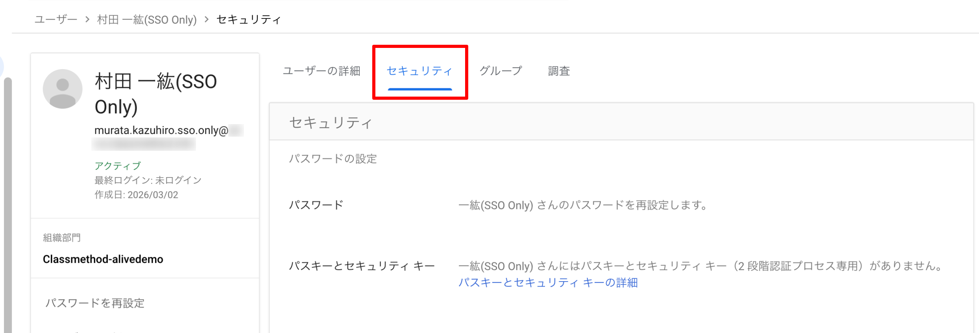Image resolution: width=979 pixels, height=333 pixels.
Task: Click the パスワードの設定 section heading
Action: [x=333, y=159]
